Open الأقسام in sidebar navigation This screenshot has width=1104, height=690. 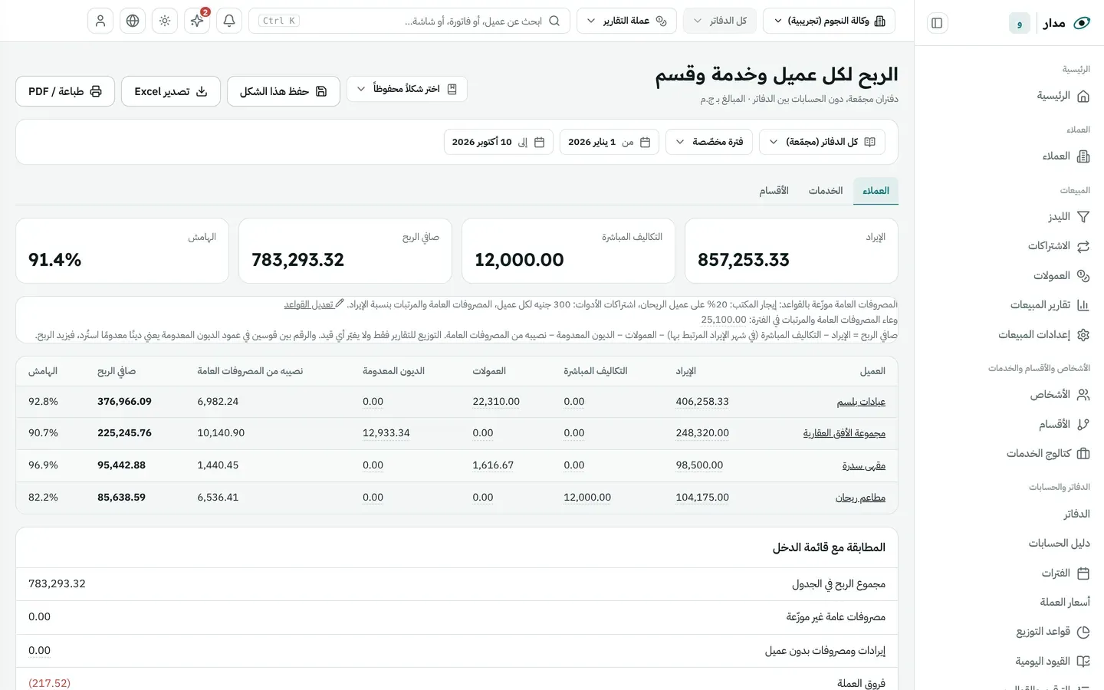[1064, 424]
